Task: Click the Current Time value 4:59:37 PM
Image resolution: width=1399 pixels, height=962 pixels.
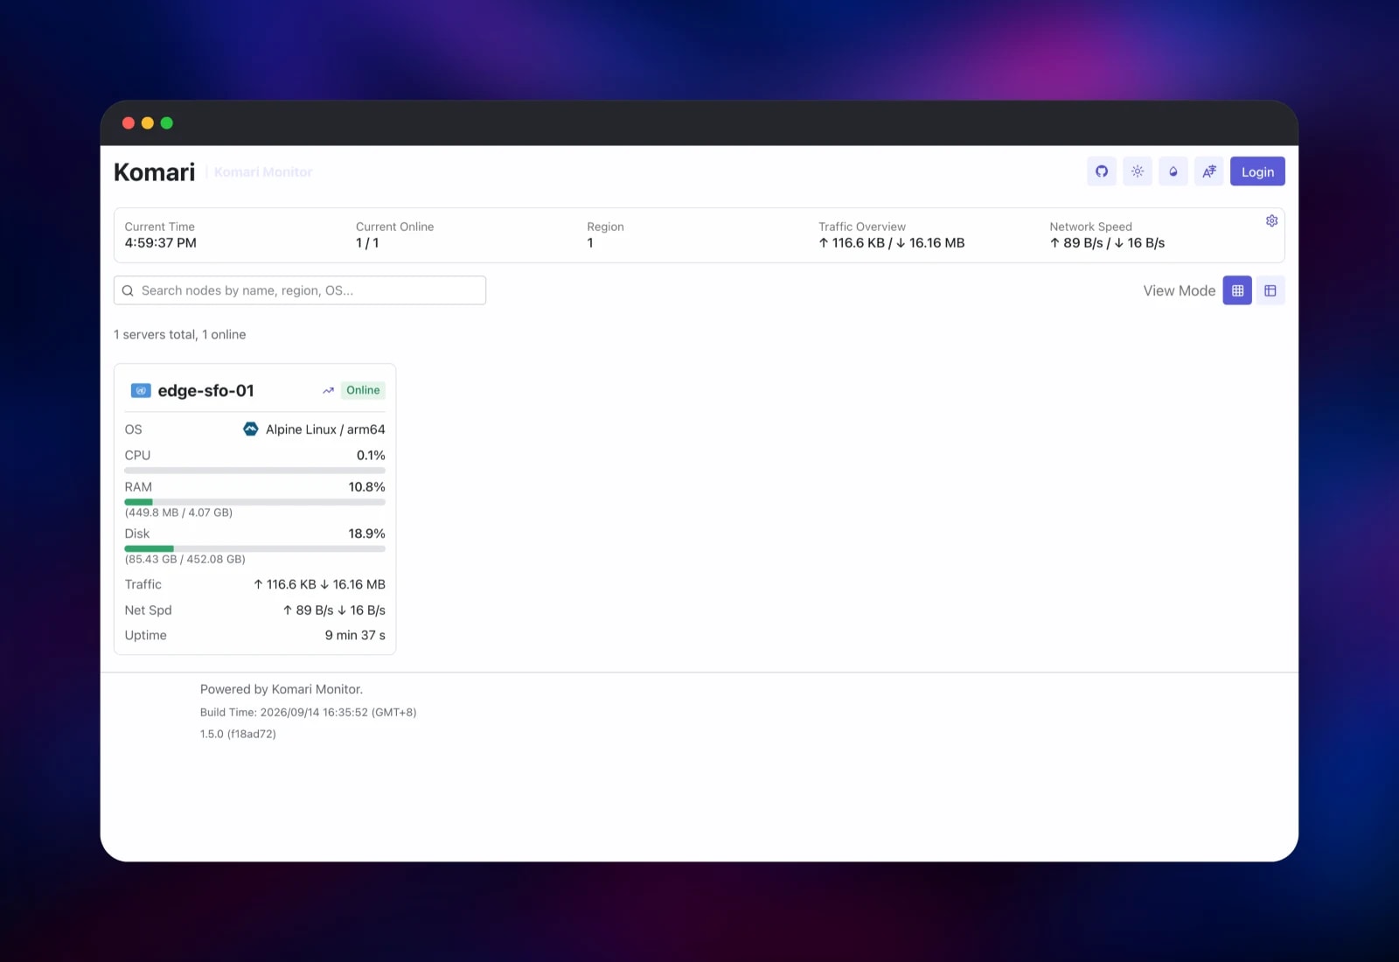Action: (x=160, y=243)
